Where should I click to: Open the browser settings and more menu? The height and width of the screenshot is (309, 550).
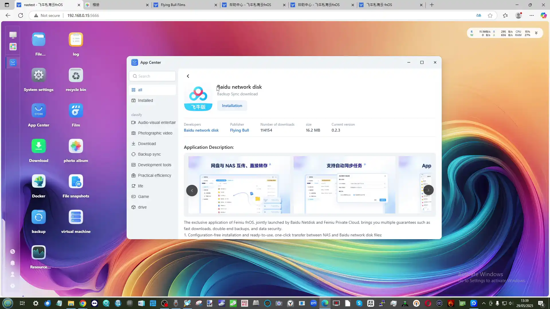[532, 15]
